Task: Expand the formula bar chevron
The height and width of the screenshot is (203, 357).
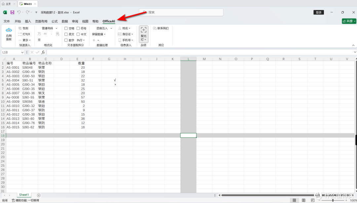Action: pos(355,52)
